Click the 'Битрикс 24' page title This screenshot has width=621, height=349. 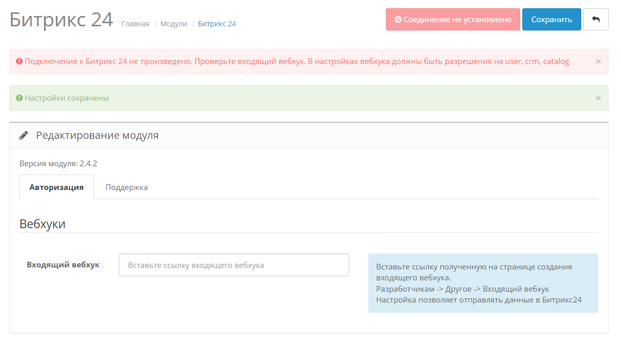pos(61,20)
